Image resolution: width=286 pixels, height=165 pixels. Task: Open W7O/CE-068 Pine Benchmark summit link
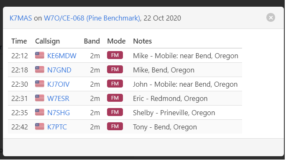[x=92, y=18]
